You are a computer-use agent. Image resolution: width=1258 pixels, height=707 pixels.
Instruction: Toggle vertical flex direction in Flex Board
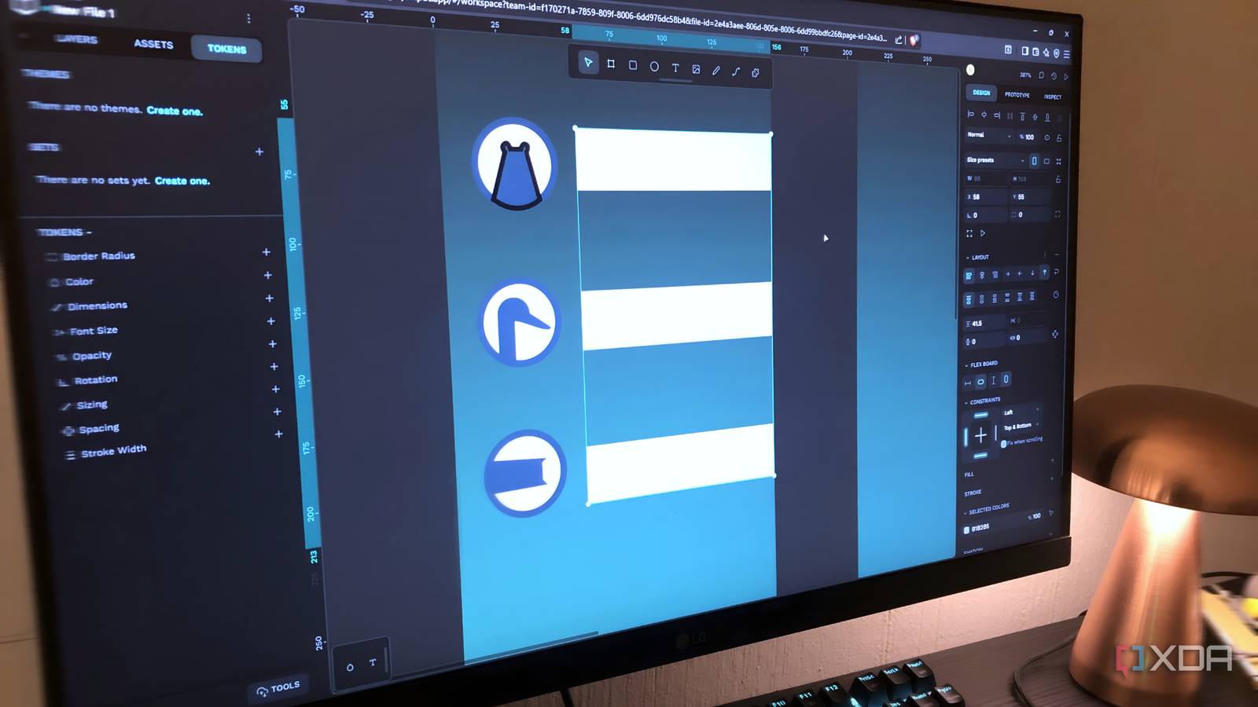coord(994,380)
